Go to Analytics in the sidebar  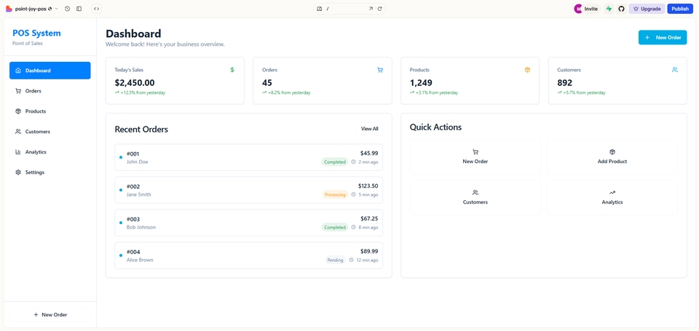click(x=36, y=152)
